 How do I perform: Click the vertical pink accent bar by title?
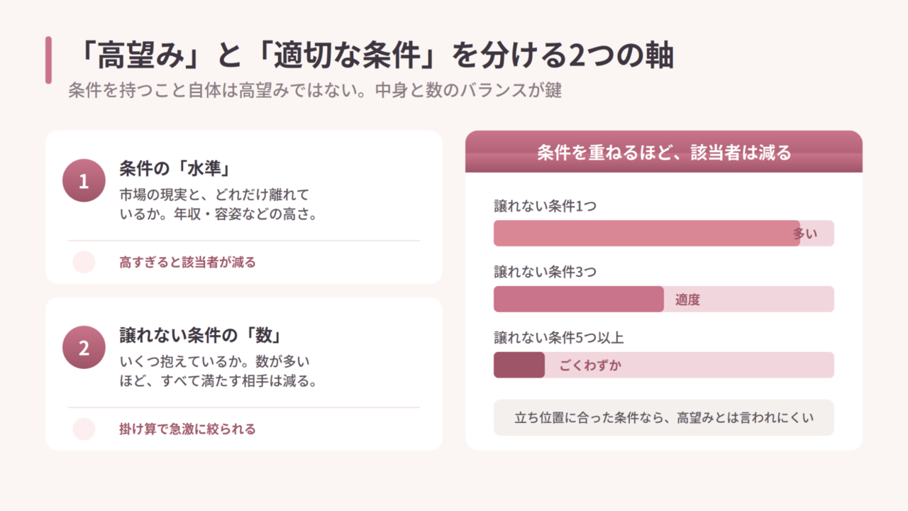pyautogui.click(x=48, y=60)
